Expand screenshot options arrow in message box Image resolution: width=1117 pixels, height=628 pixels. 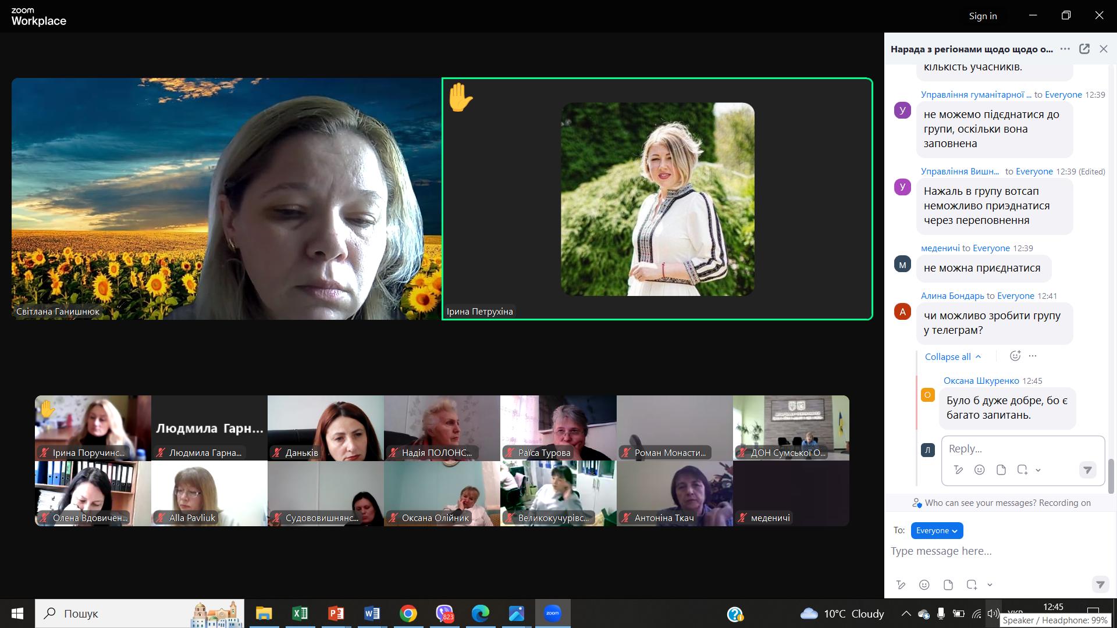(990, 585)
